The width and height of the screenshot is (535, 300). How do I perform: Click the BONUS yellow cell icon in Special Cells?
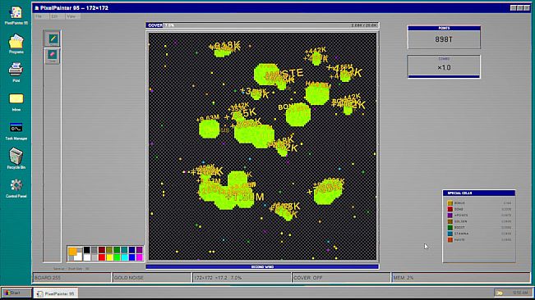(x=450, y=203)
